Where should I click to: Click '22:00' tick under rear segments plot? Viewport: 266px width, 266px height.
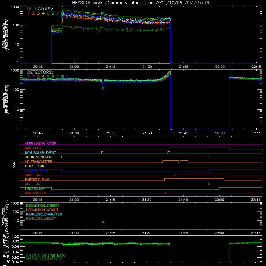click(220, 133)
